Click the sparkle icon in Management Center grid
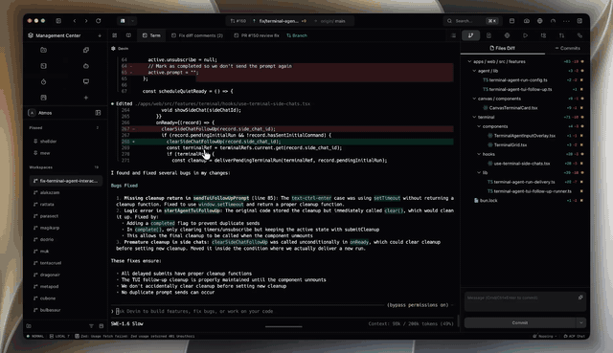The width and height of the screenshot is (613, 353). [x=86, y=98]
